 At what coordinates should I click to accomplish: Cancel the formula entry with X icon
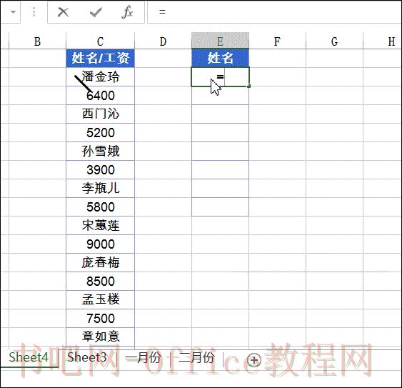coord(63,12)
